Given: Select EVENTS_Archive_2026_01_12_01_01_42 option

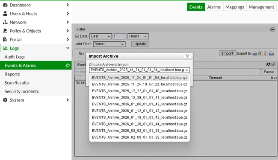Looking at the screenshot, I should tap(139, 111).
